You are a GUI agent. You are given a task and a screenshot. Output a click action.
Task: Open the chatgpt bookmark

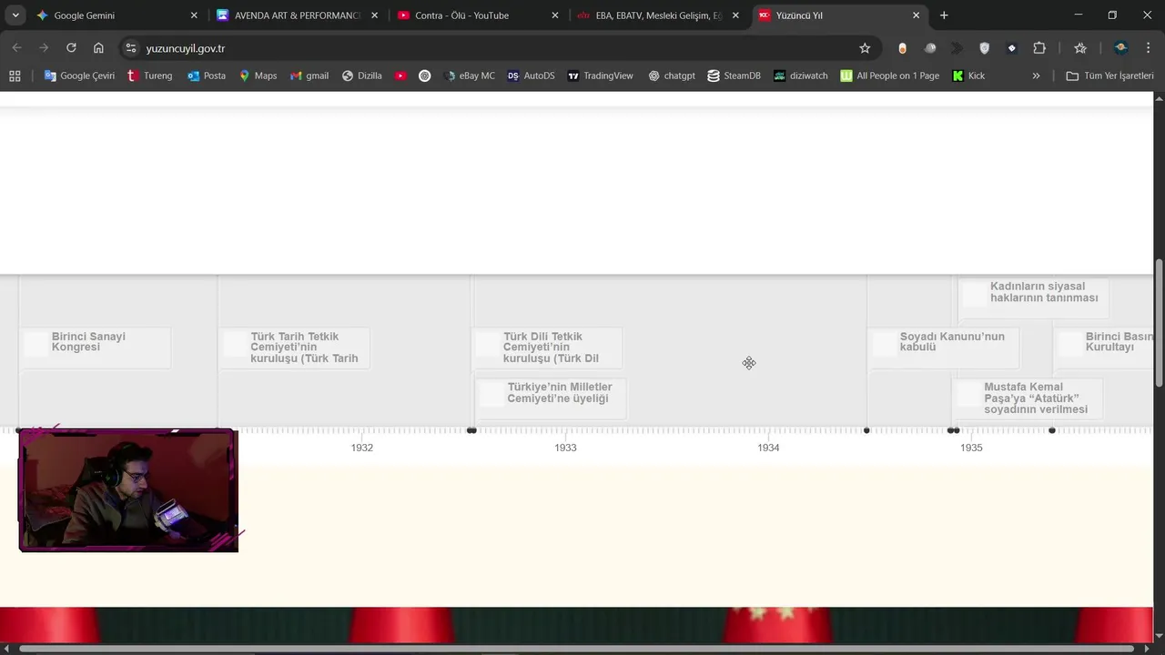672,76
